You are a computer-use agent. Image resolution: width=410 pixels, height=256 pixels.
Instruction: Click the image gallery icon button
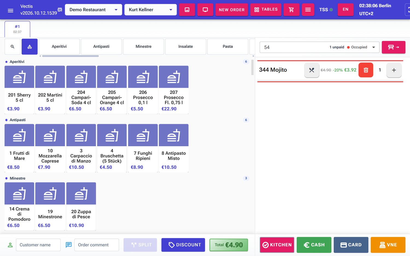pyautogui.click(x=187, y=10)
